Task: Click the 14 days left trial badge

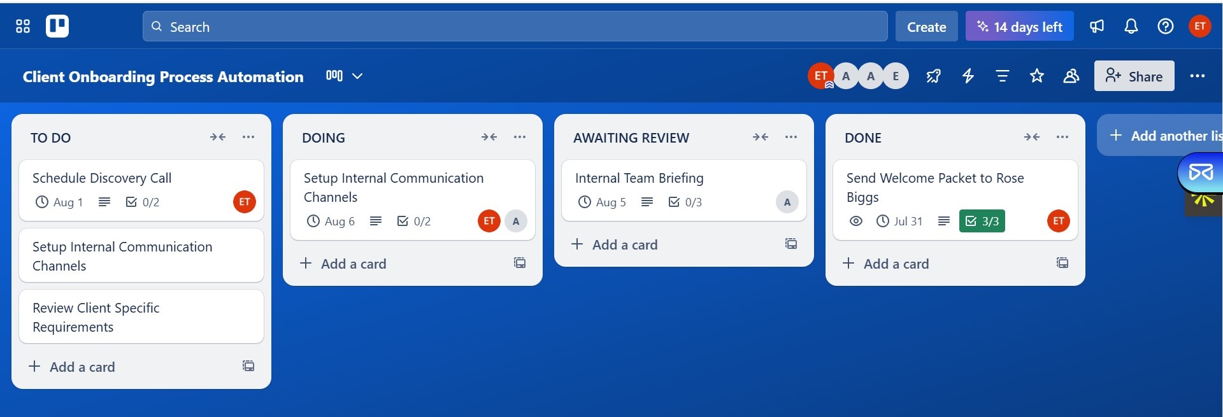Action: (1019, 27)
